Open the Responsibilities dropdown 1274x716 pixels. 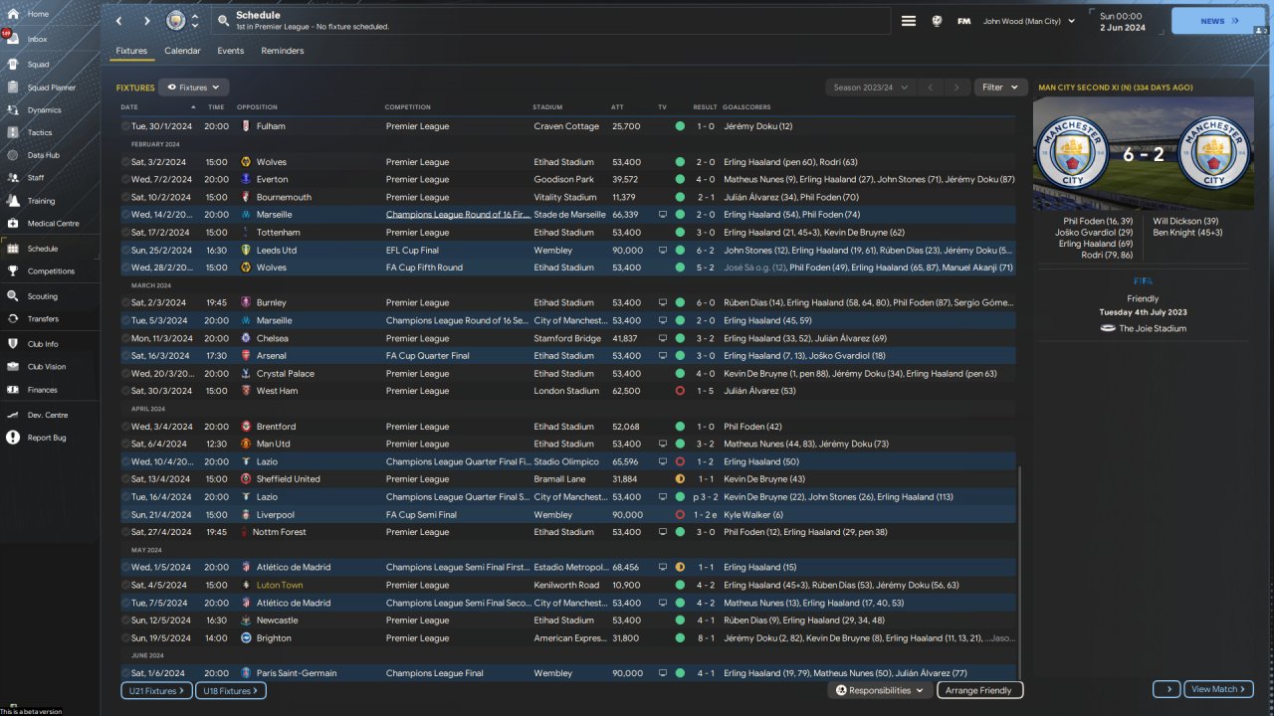click(x=880, y=690)
